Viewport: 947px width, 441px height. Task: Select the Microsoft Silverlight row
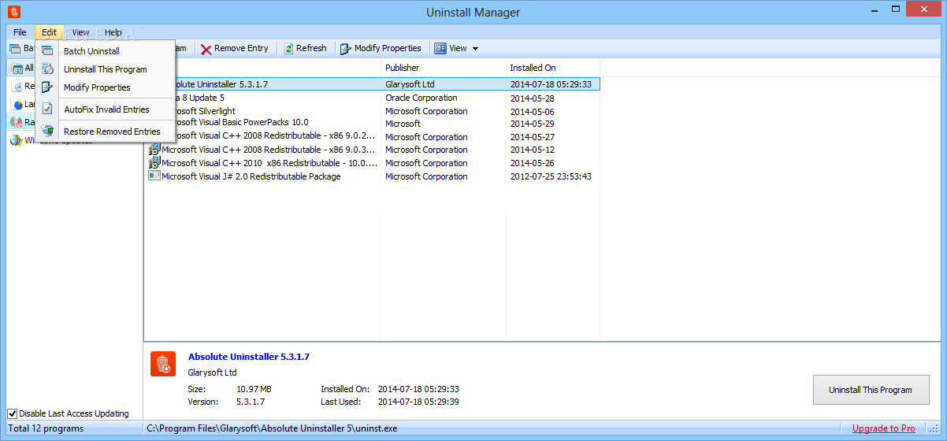[372, 111]
